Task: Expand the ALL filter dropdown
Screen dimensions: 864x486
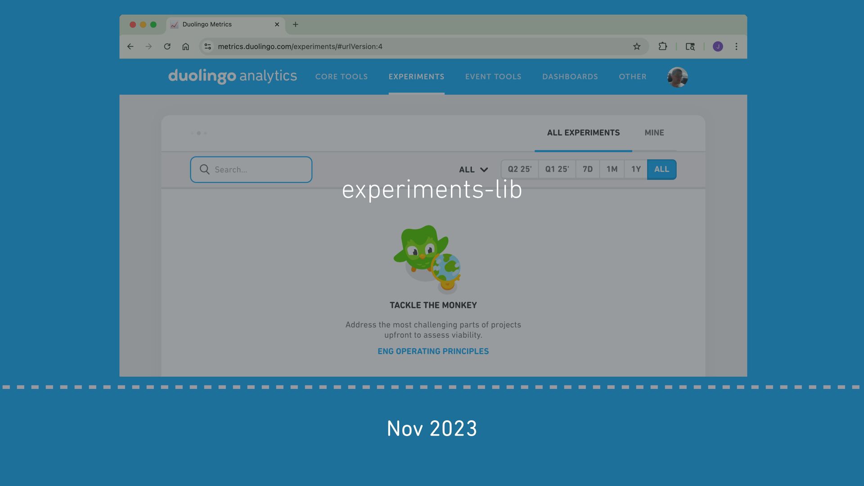Action: point(473,170)
